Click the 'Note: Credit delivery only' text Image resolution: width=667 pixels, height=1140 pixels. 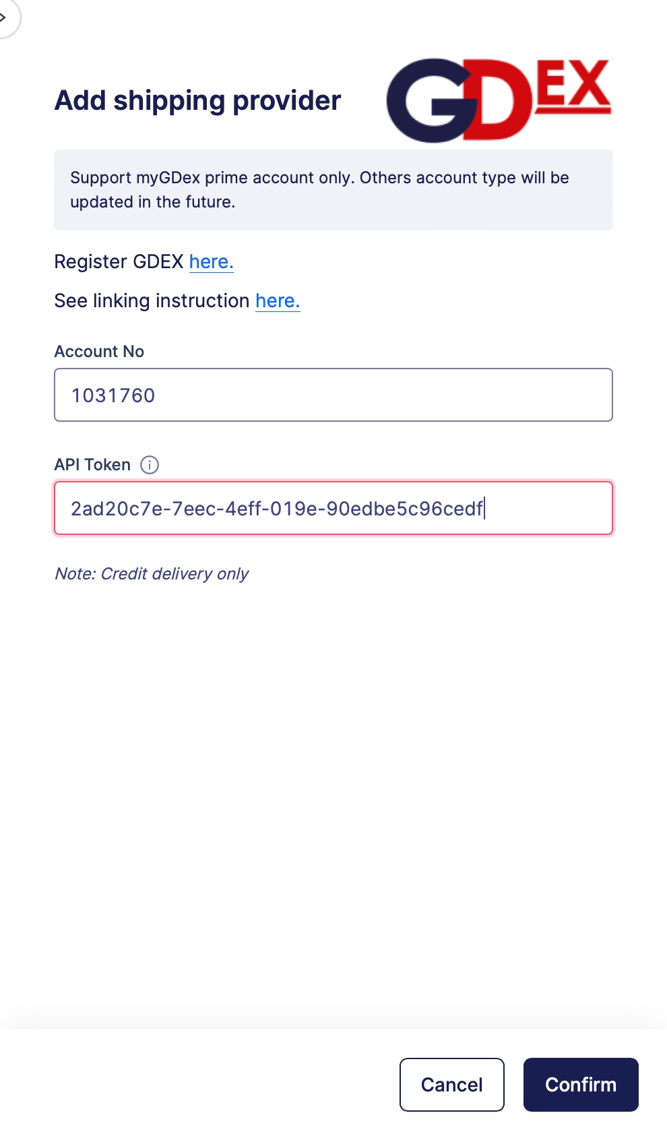[x=152, y=574]
